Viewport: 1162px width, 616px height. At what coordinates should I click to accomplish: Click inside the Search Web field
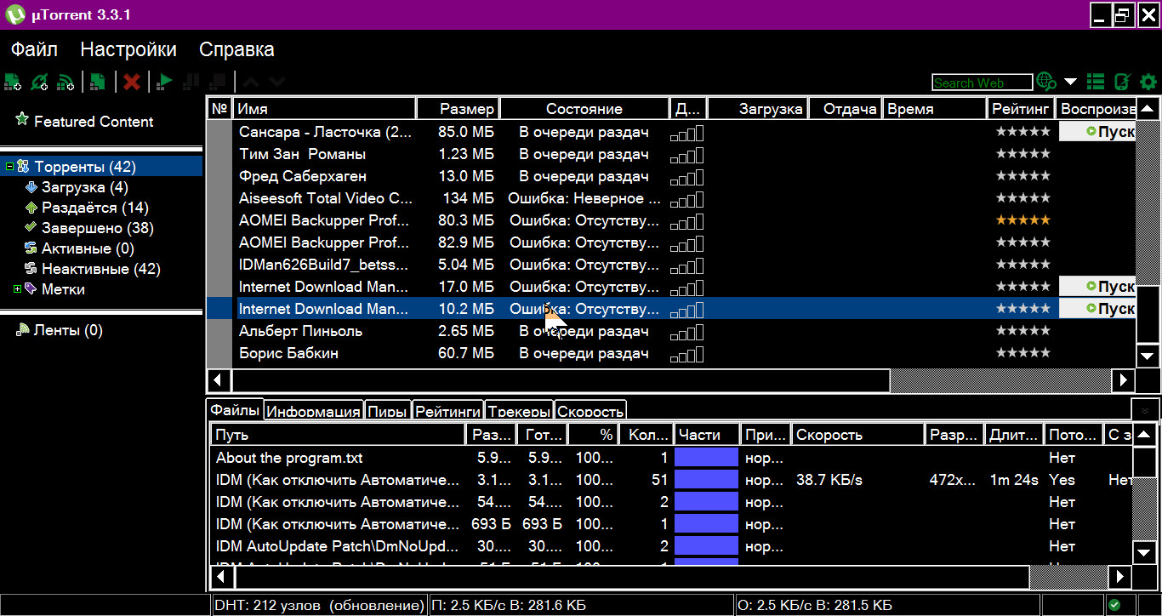pos(983,83)
